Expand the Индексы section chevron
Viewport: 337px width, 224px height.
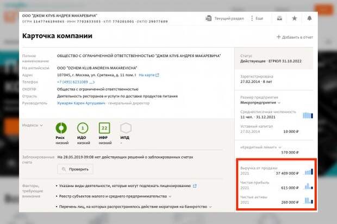tap(41, 125)
